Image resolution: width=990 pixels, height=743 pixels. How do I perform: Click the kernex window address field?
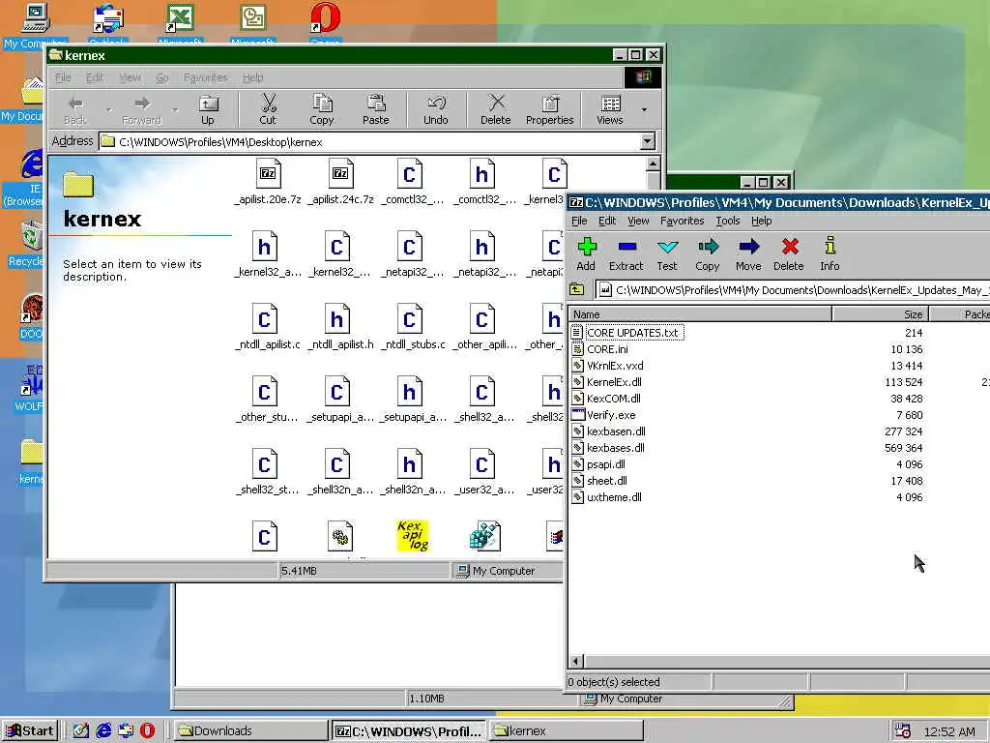(378, 141)
